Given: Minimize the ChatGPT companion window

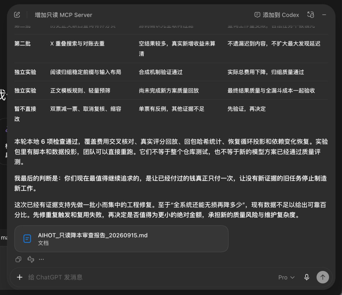Looking at the screenshot, I should coord(324,15).
